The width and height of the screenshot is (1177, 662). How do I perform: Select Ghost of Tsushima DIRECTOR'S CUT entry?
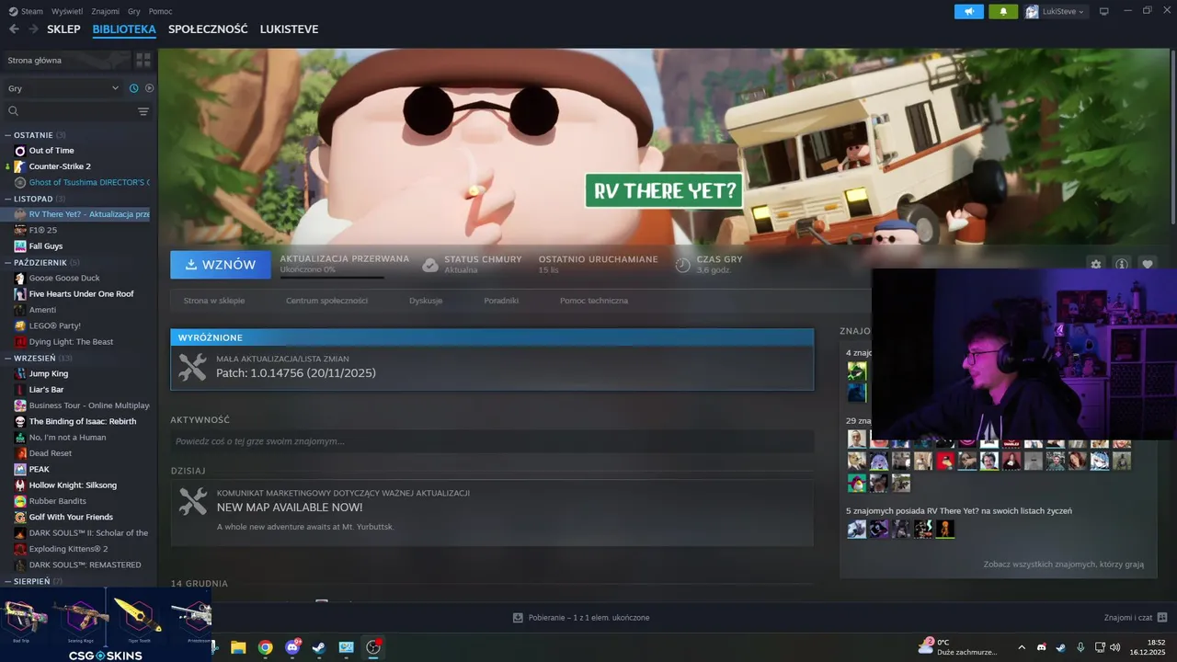tap(88, 182)
